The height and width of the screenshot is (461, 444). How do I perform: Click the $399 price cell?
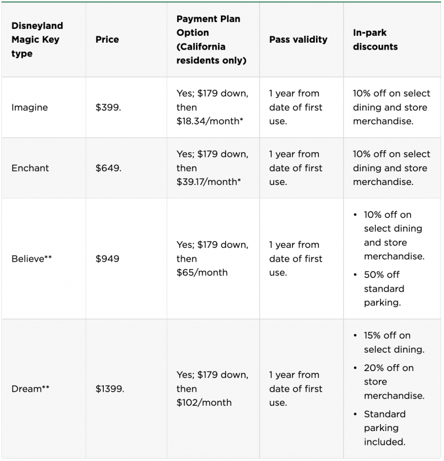pyautogui.click(x=108, y=108)
